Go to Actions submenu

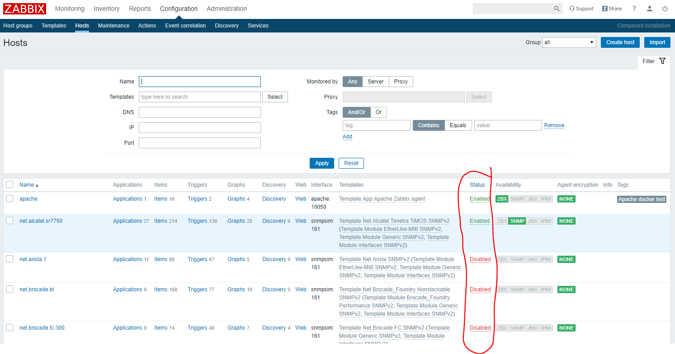click(147, 26)
